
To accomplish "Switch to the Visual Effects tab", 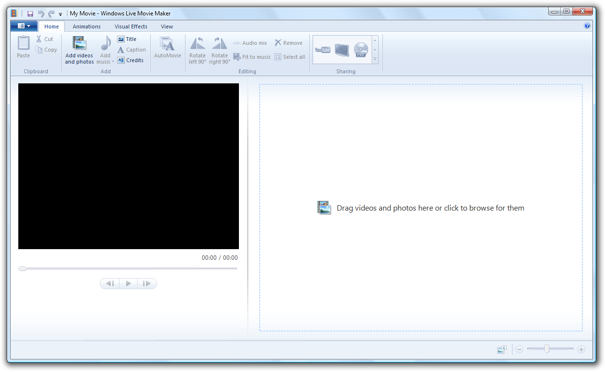I will (131, 27).
